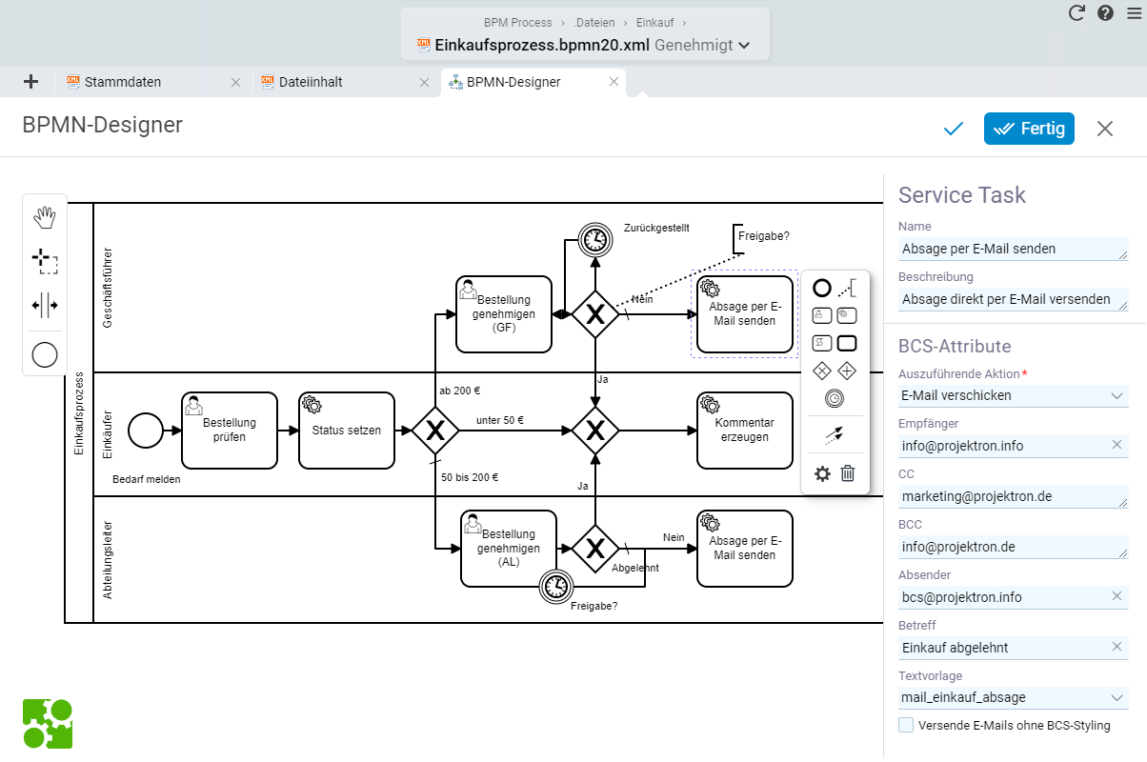Click into the Name field

[1014, 249]
